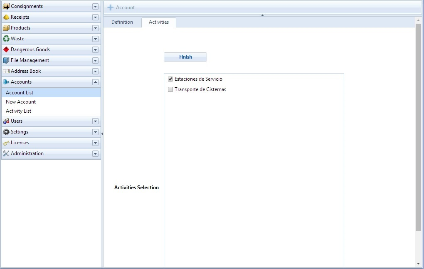This screenshot has height=269, width=424.
Task: Switch to the Definition tab
Action: [122, 22]
